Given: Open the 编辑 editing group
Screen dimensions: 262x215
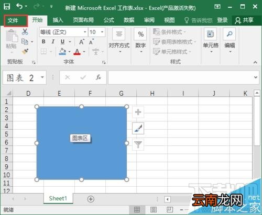Looking at the screenshot, I should [230, 40].
